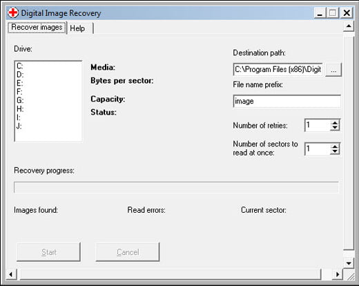Click the horizontal scrollbar right arrow

click(338, 274)
